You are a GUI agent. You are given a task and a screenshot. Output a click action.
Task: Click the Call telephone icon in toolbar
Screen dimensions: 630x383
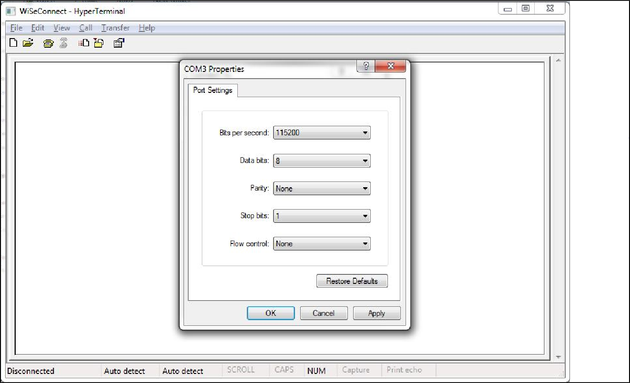click(x=48, y=43)
